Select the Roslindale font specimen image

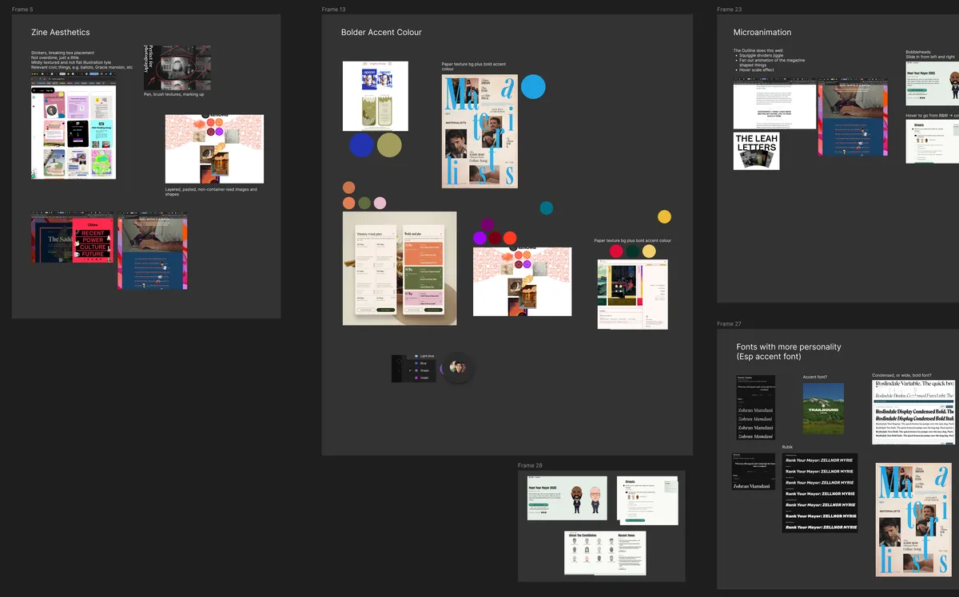[x=914, y=412]
